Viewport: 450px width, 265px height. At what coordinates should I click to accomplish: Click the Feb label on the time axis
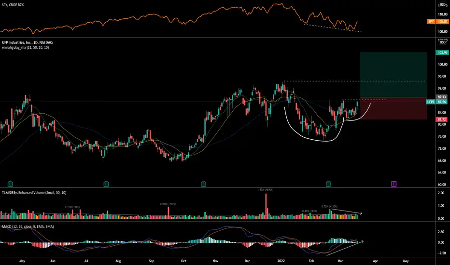click(311, 261)
